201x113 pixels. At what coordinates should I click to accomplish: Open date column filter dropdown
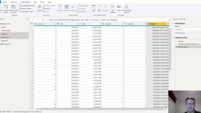pos(78,24)
